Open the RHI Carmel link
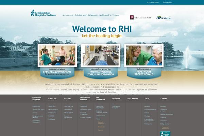 [52, 113]
